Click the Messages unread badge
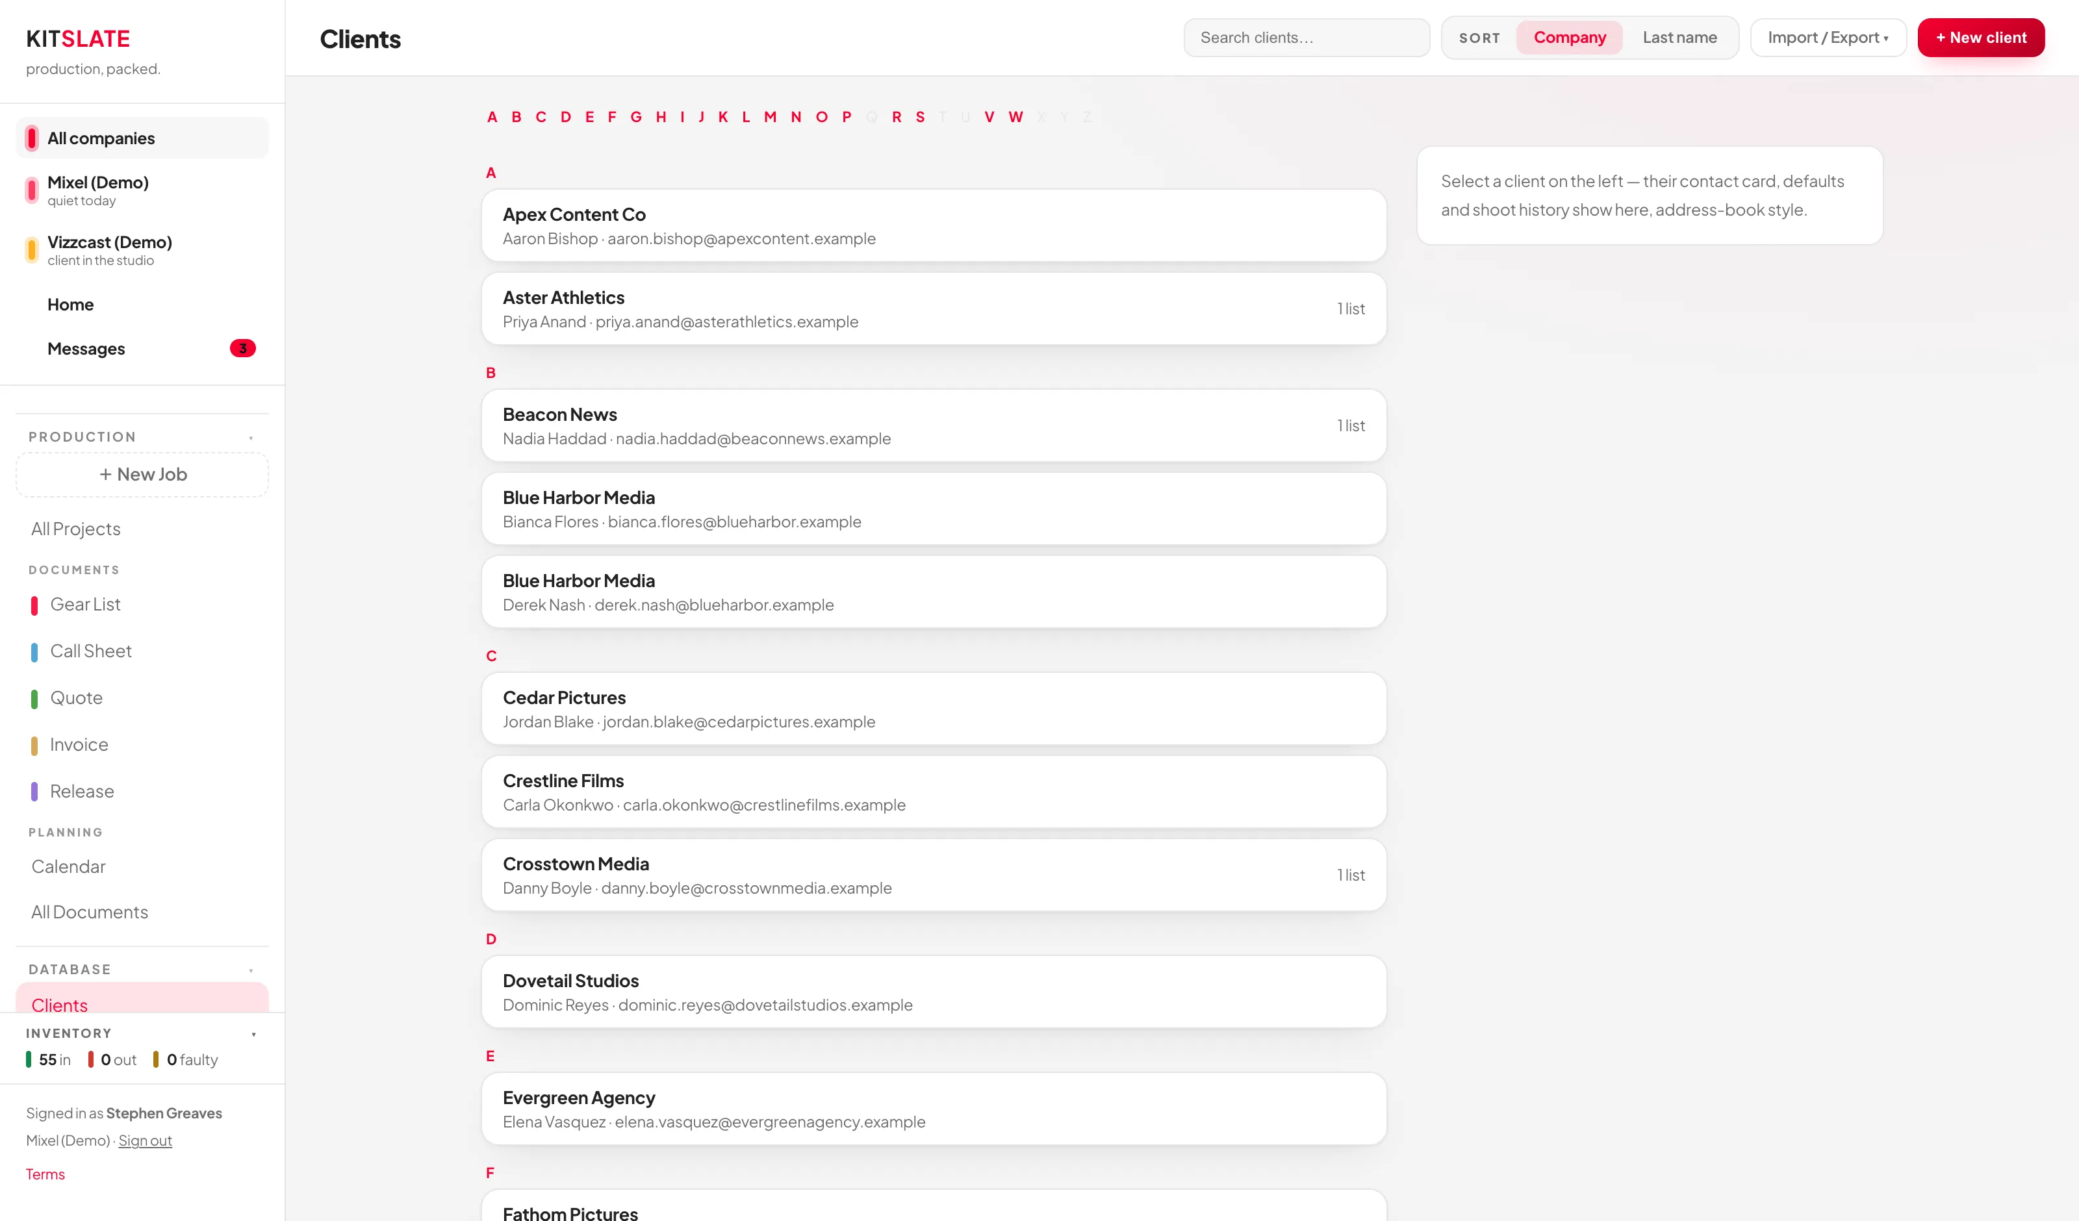This screenshot has height=1221, width=2079. coord(242,349)
